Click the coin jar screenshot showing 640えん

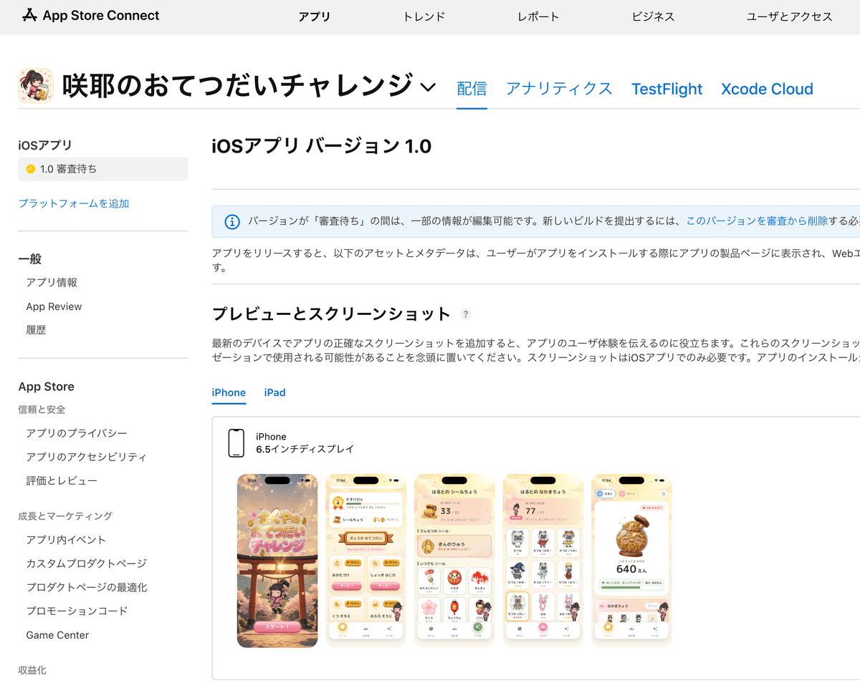tap(631, 561)
